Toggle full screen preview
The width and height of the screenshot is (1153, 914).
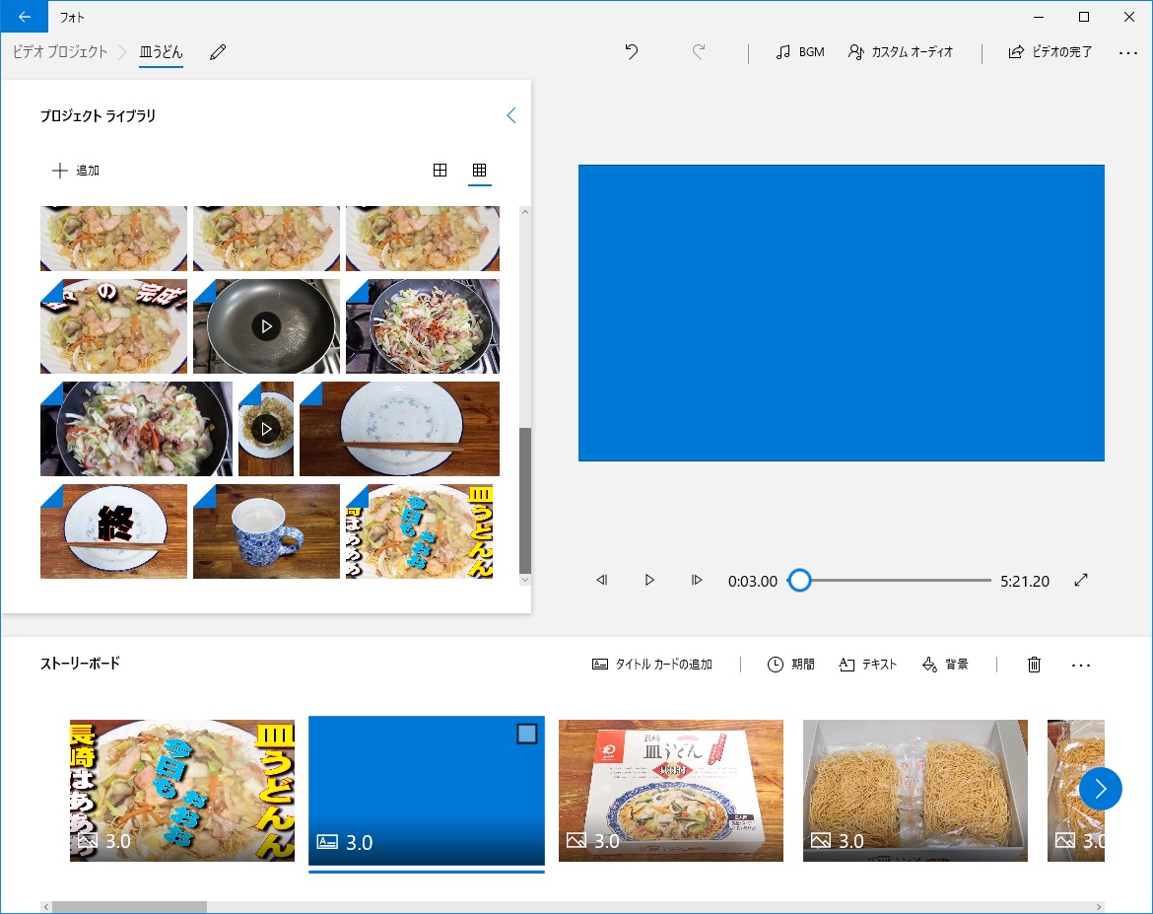(1080, 580)
